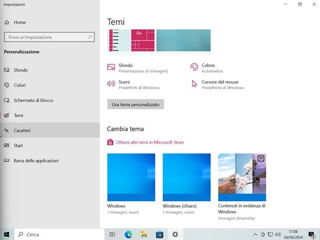Image resolution: width=320 pixels, height=240 pixels.
Task: Click the network icon in system tray
Action: 270,234
